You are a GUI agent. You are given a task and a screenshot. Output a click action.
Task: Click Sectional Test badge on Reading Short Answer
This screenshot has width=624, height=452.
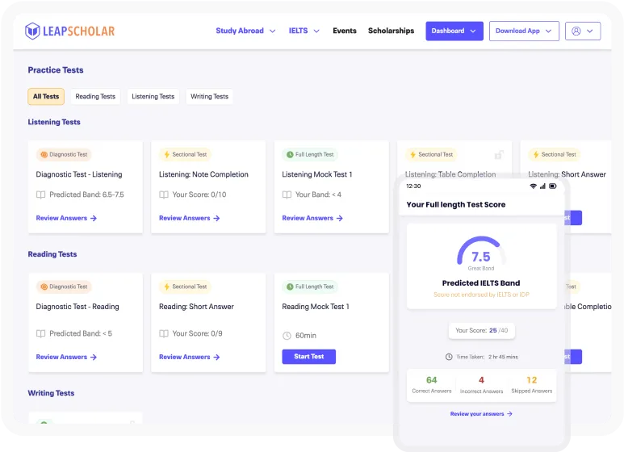[186, 287]
